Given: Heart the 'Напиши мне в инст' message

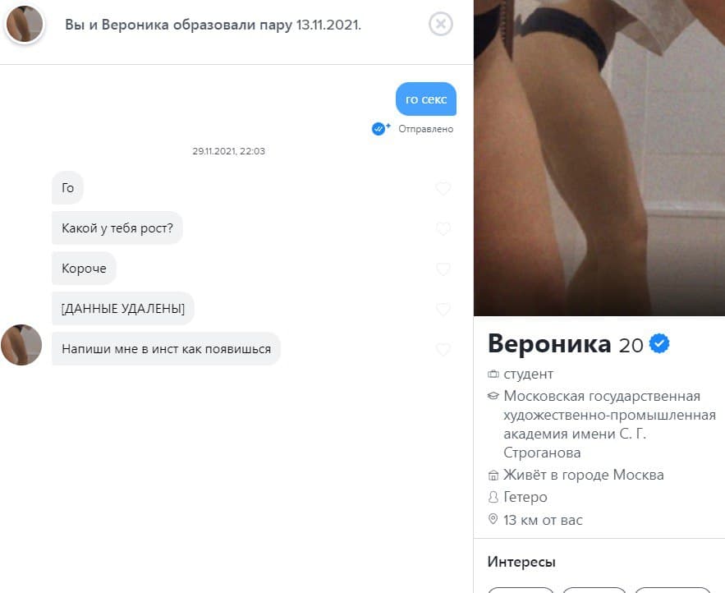Looking at the screenshot, I should click(443, 350).
